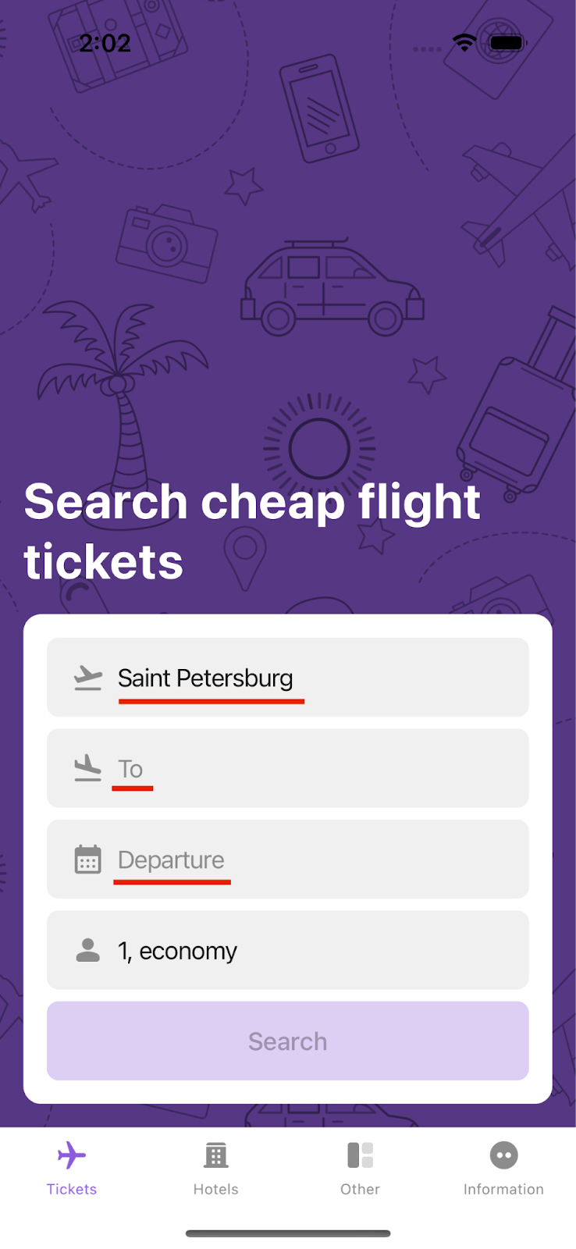Tap the Tickets airplane icon in tab bar
The width and height of the screenshot is (576, 1249).
pos(72,1155)
